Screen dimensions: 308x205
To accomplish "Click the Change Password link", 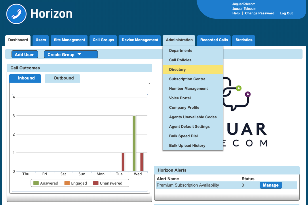I will (x=260, y=13).
